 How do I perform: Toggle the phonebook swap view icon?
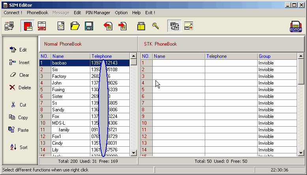click(x=174, y=26)
